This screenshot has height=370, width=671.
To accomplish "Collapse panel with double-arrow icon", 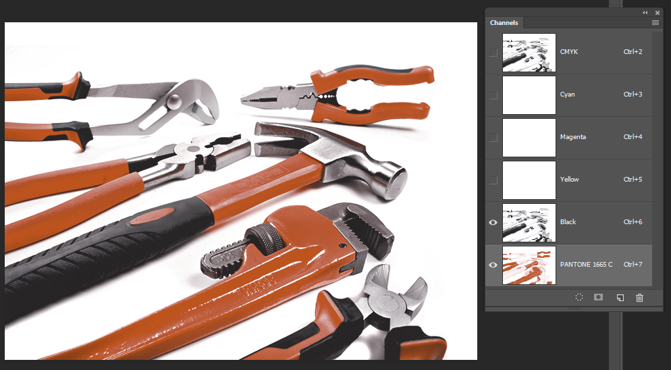I will click(645, 13).
